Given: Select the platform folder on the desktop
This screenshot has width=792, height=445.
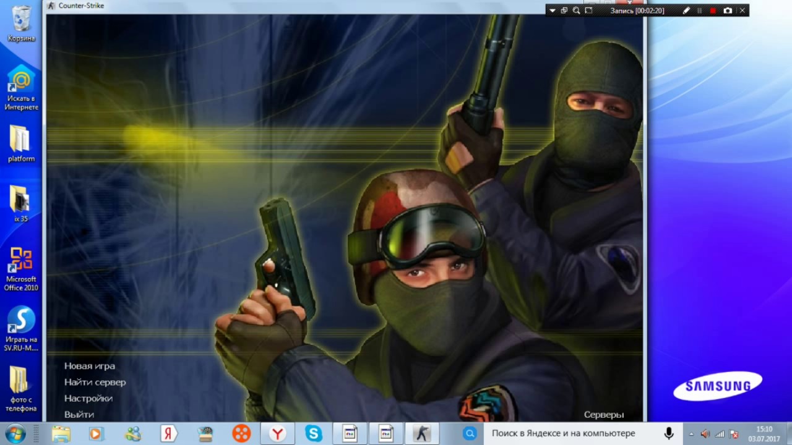Looking at the screenshot, I should click(x=21, y=143).
